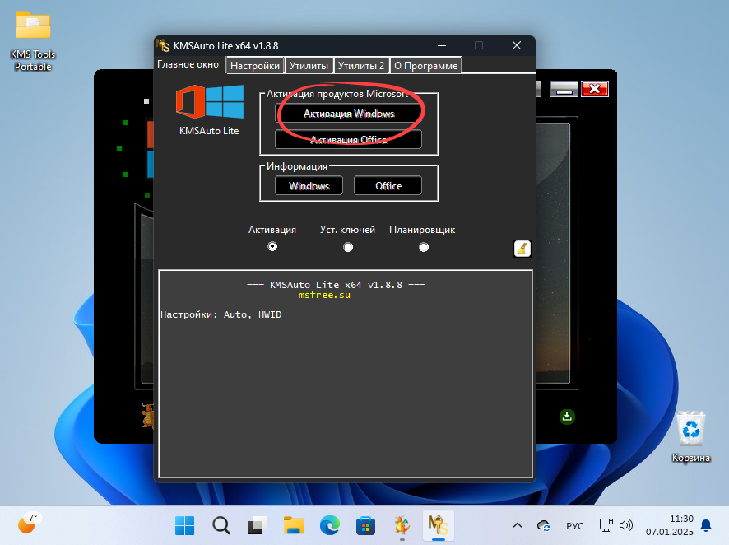Select the Активация radio button
Viewport: 729px width, 545px height.
[x=272, y=246]
